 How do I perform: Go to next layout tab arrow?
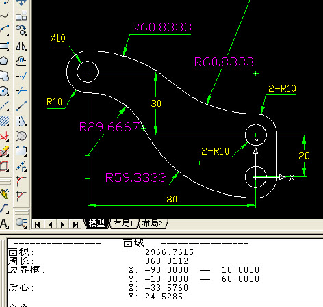(x=63, y=225)
